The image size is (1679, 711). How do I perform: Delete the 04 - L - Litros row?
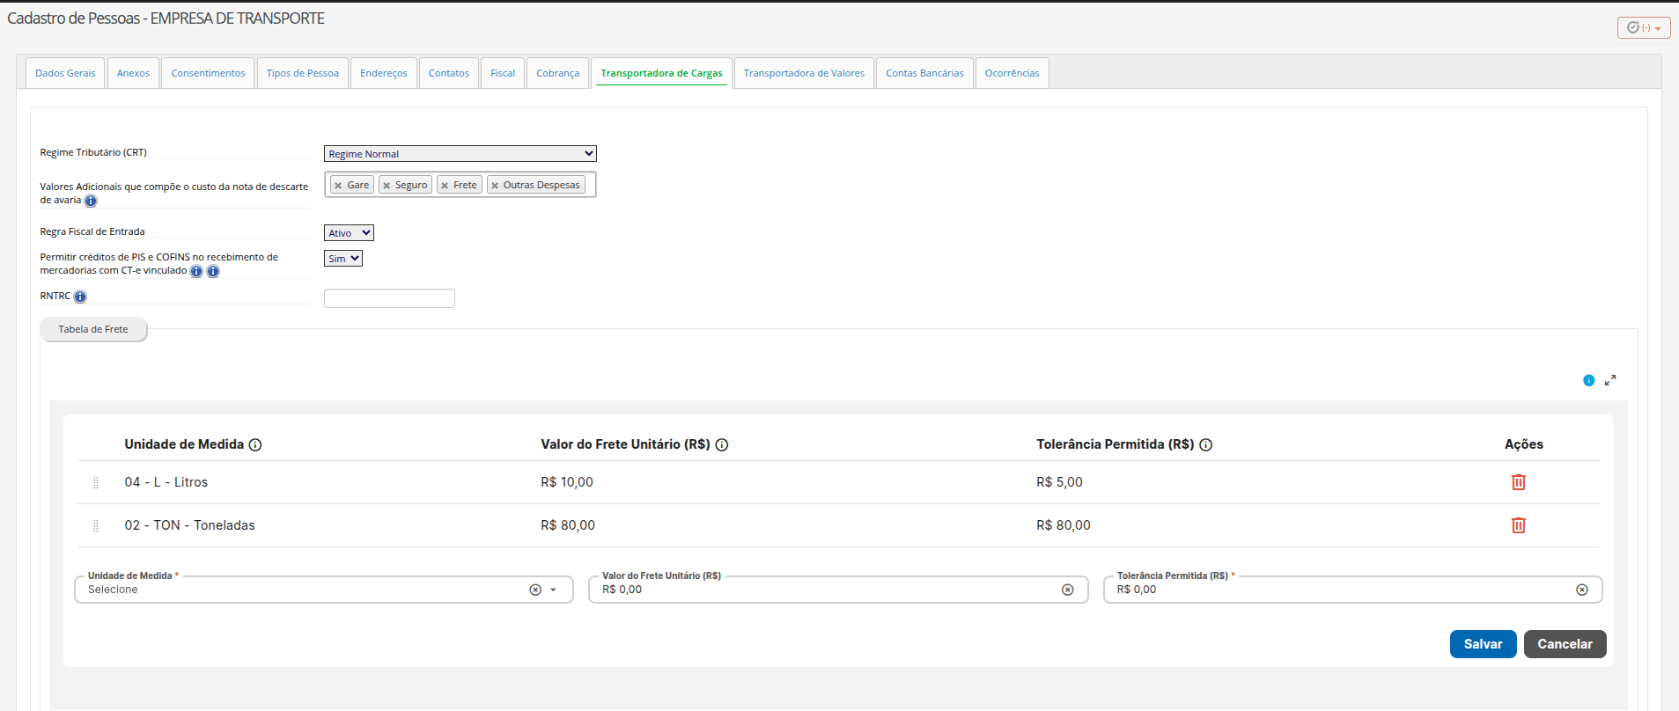1518,482
